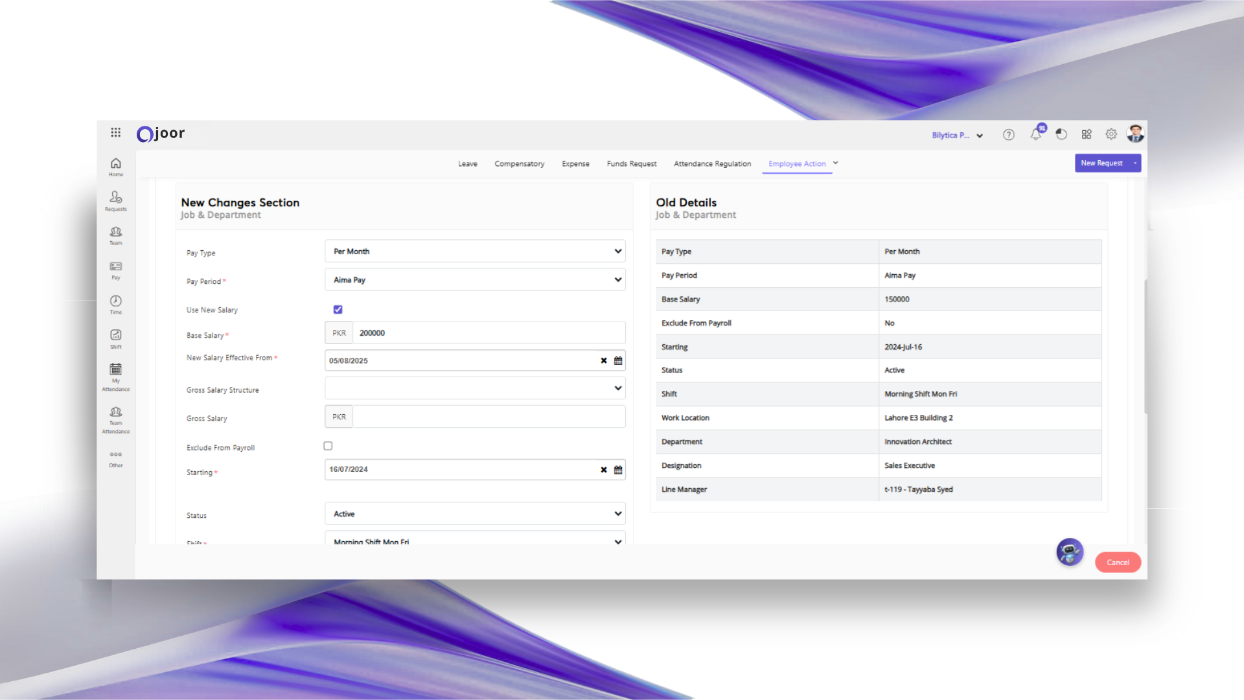Viewport: 1244px width, 700px height.
Task: Open the Pay Type dropdown
Action: tap(475, 251)
